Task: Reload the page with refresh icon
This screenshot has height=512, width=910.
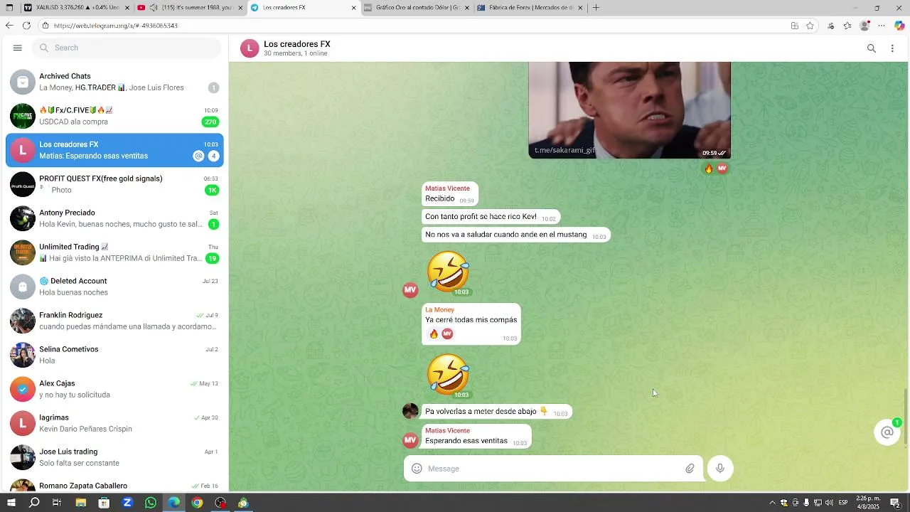Action: (x=26, y=26)
